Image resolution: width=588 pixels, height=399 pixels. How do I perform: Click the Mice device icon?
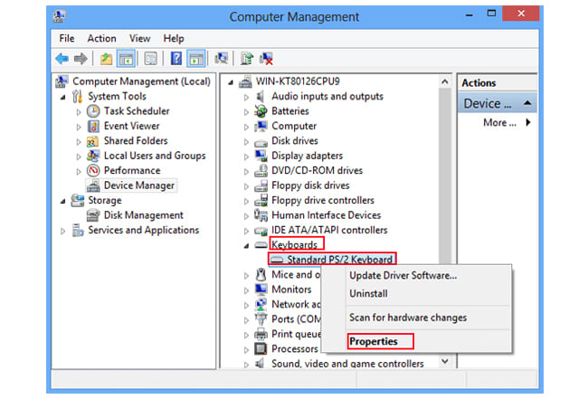coord(261,274)
